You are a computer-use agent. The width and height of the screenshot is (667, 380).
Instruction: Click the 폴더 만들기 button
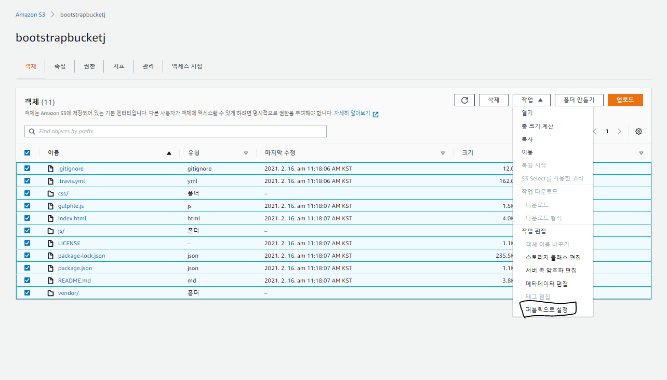click(x=579, y=100)
